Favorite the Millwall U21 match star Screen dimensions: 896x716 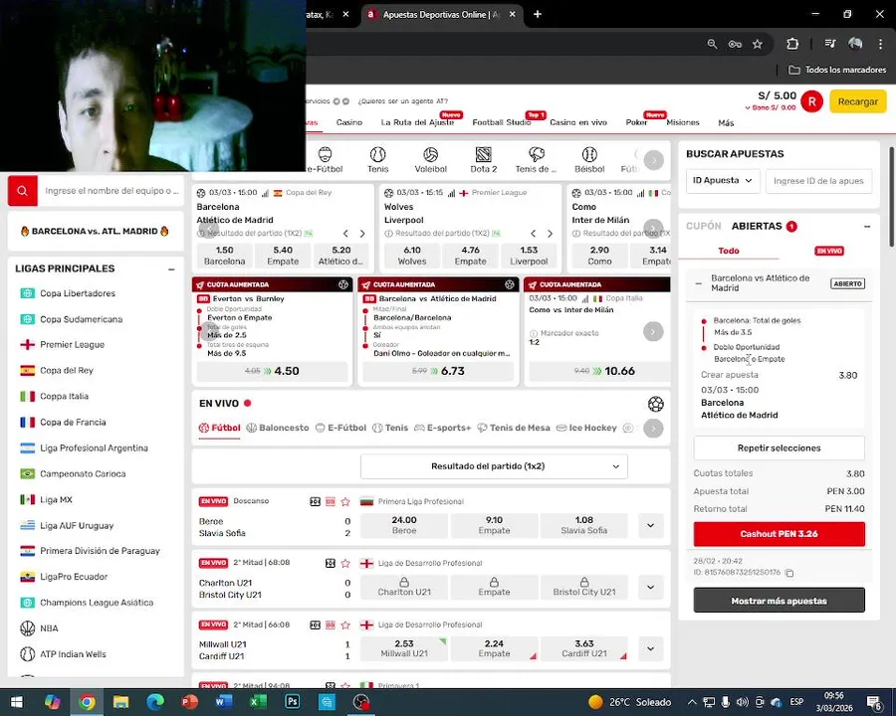(345, 625)
